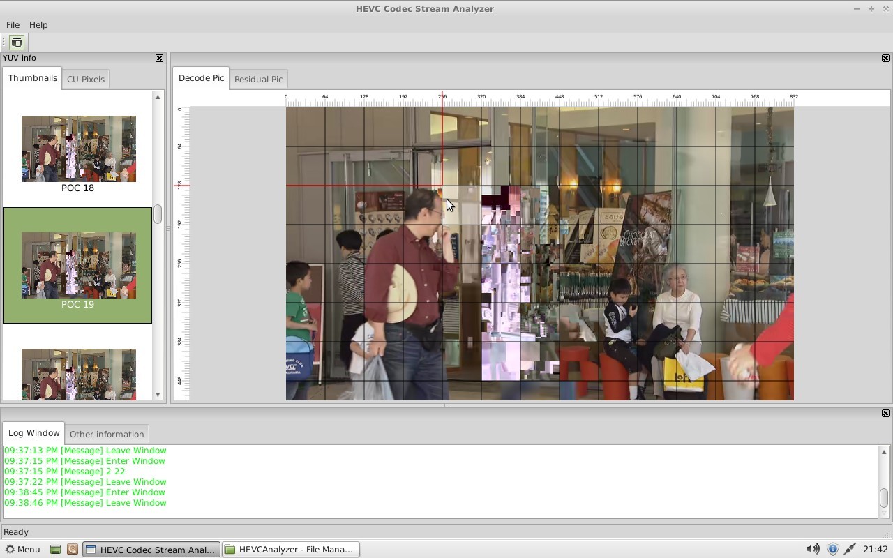Open the Help menu
Image resolution: width=893 pixels, height=558 pixels.
[x=38, y=24]
